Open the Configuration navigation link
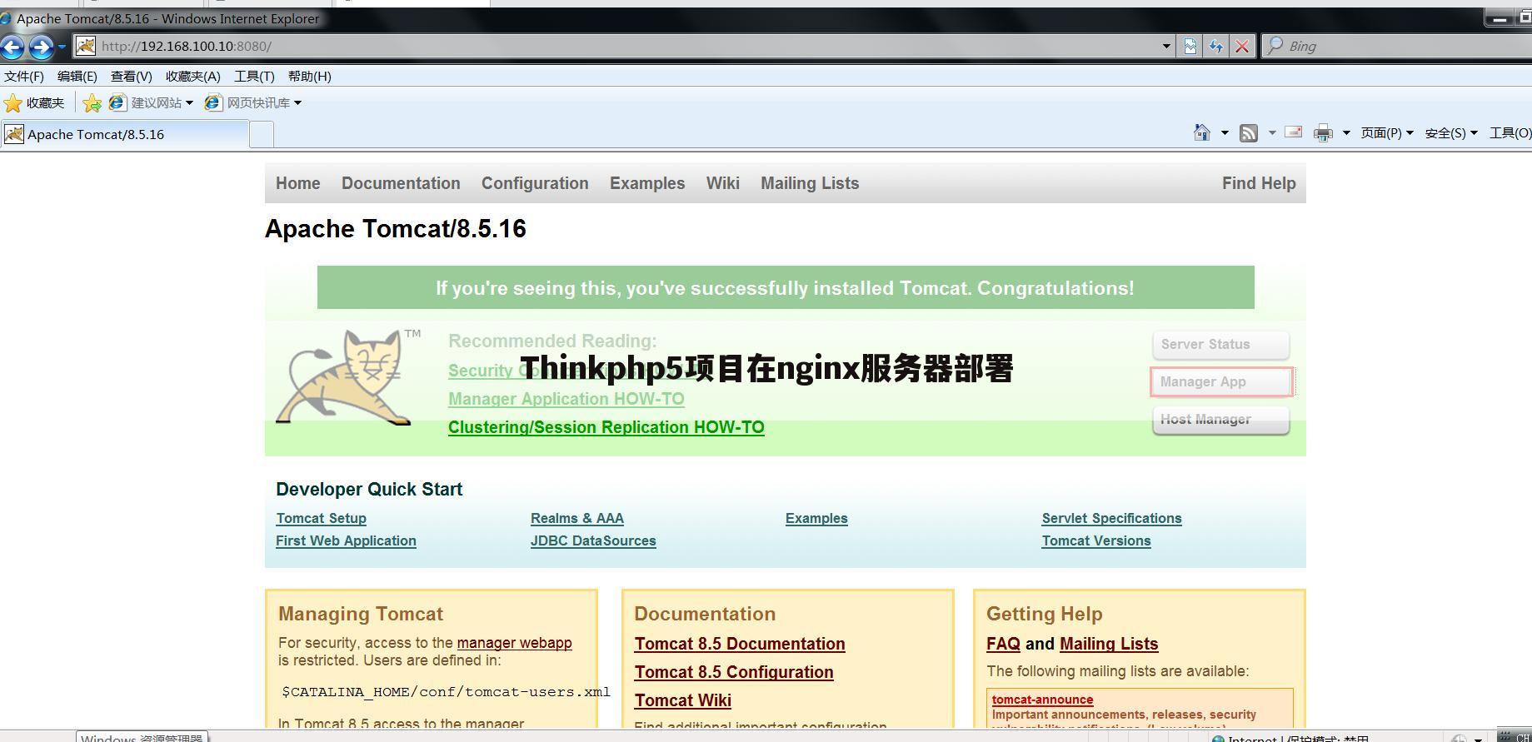 coord(535,183)
